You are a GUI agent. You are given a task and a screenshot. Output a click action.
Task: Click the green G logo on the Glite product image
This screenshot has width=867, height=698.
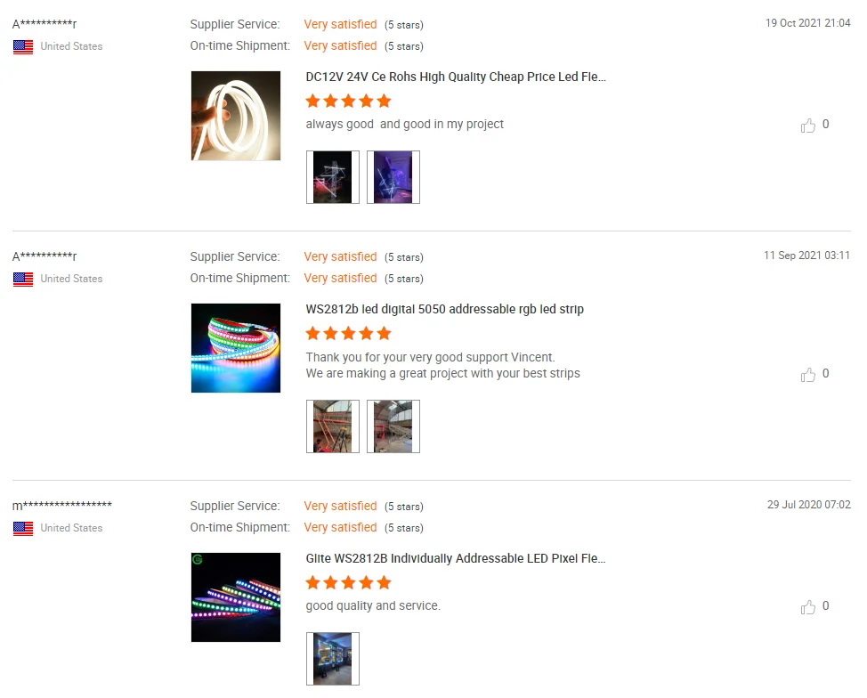(198, 559)
